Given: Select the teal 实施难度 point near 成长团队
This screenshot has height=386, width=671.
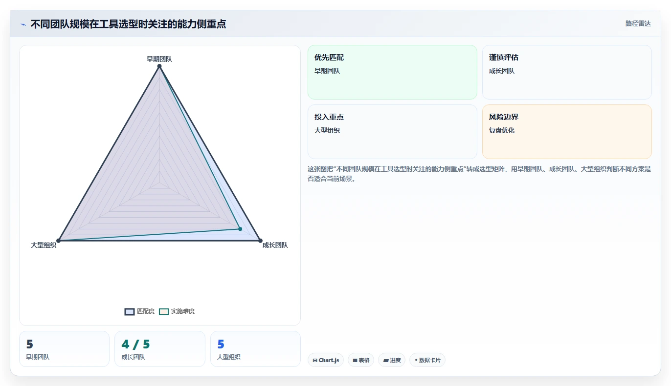Looking at the screenshot, I should click(240, 228).
